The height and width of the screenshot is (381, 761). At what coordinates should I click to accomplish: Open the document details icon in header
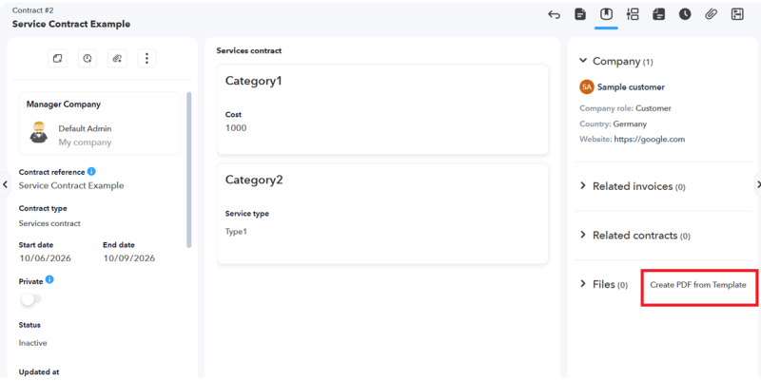click(x=580, y=14)
